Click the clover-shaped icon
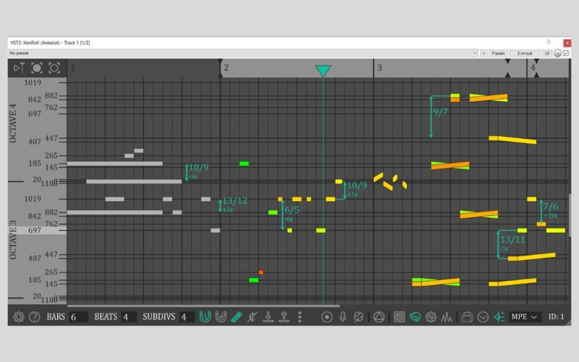Screen dimensions: 579x362 (x=359, y=317)
